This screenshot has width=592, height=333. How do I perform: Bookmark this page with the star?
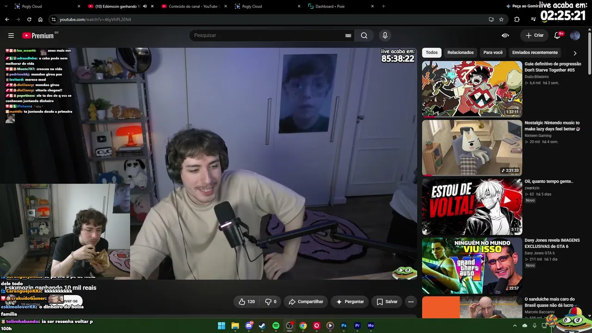click(501, 19)
